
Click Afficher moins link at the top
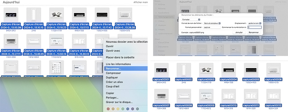[140, 2]
